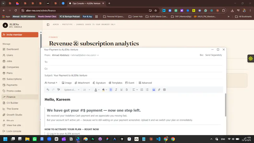Insert Signature
The height and width of the screenshot is (143, 254).
[x=99, y=83]
